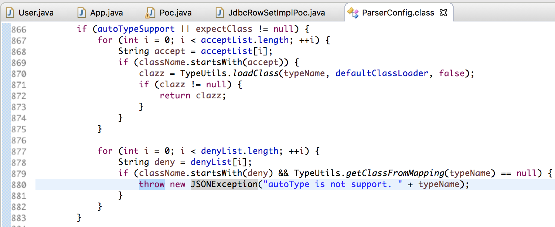
Task: Click the loadClass method call
Action: pos(255,73)
